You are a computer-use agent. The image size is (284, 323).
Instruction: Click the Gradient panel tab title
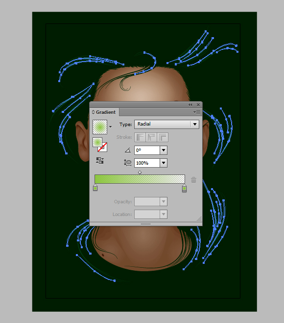(x=105, y=112)
